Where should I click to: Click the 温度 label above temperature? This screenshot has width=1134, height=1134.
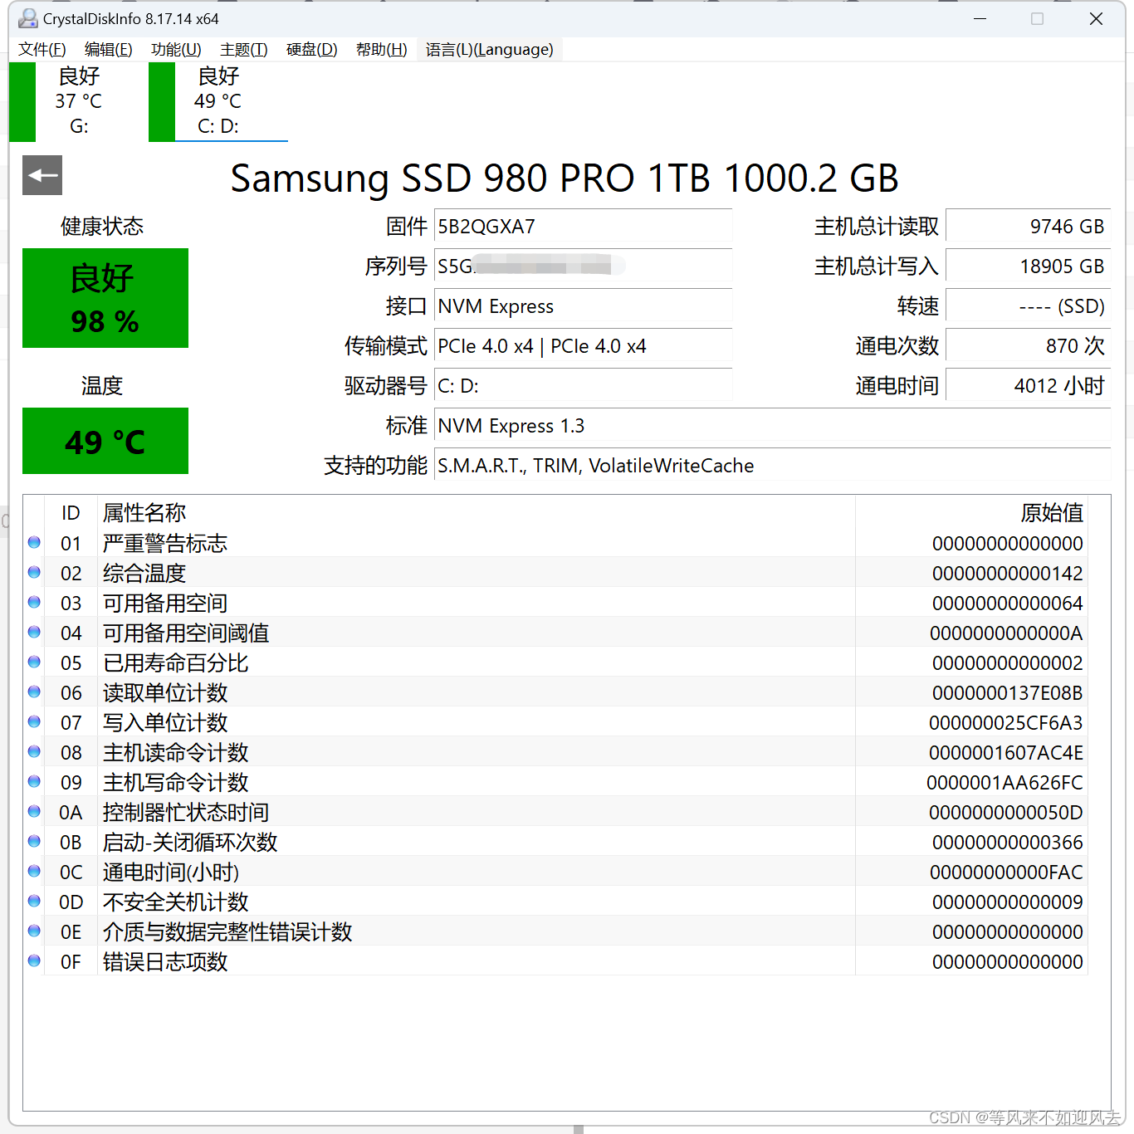click(x=102, y=385)
